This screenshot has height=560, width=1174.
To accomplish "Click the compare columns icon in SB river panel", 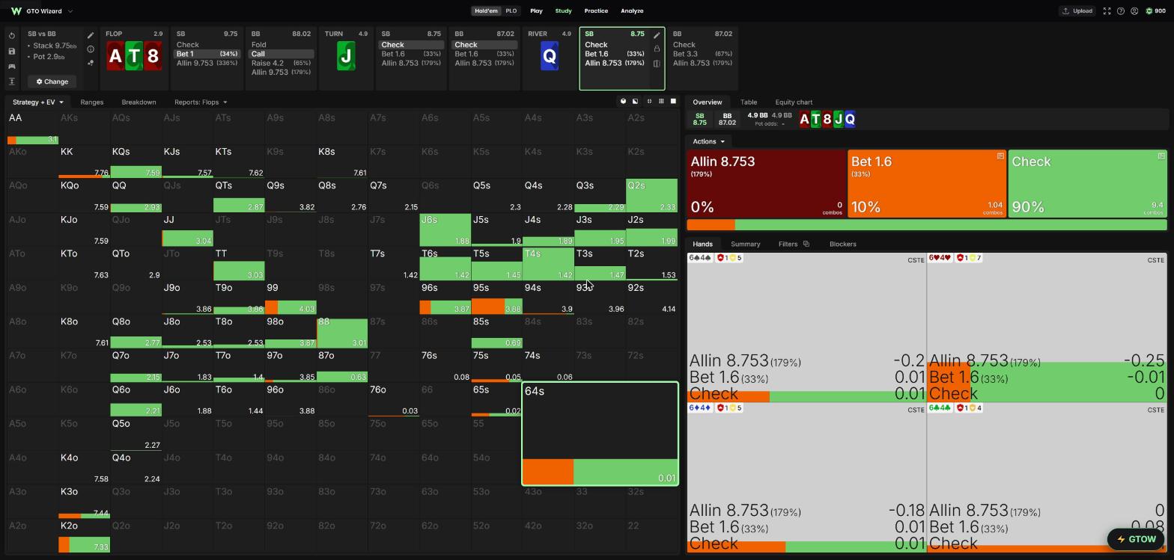I will (657, 64).
